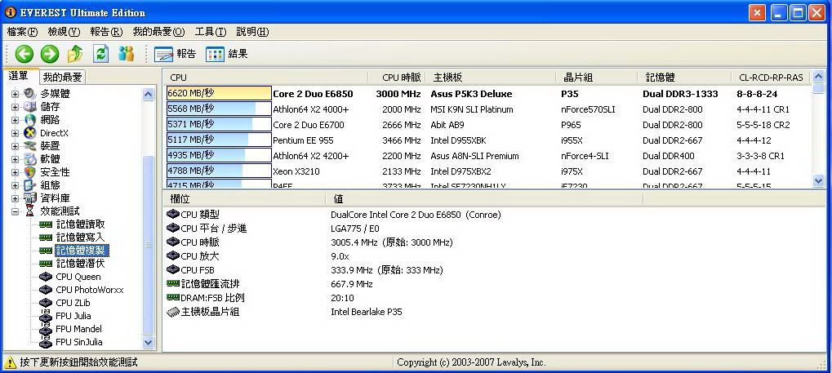This screenshot has width=832, height=373.
Task: Click the 5568 MB/秒 result bar
Action: [x=219, y=109]
